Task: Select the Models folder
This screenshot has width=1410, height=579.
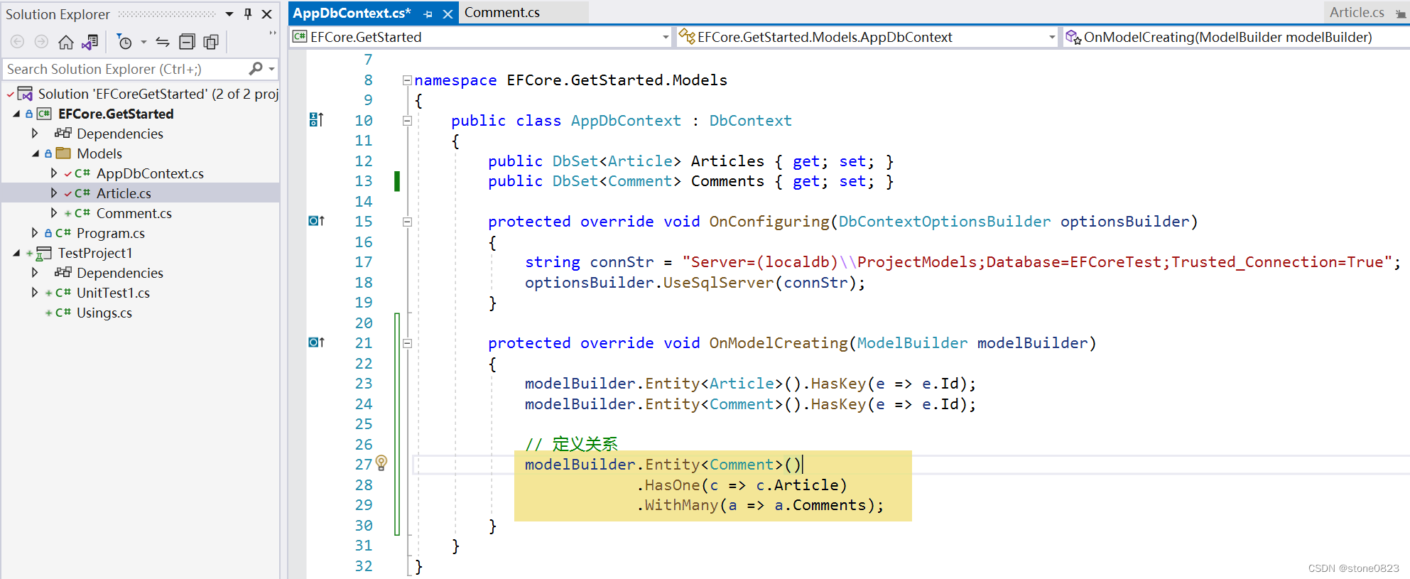Action: 99,153
